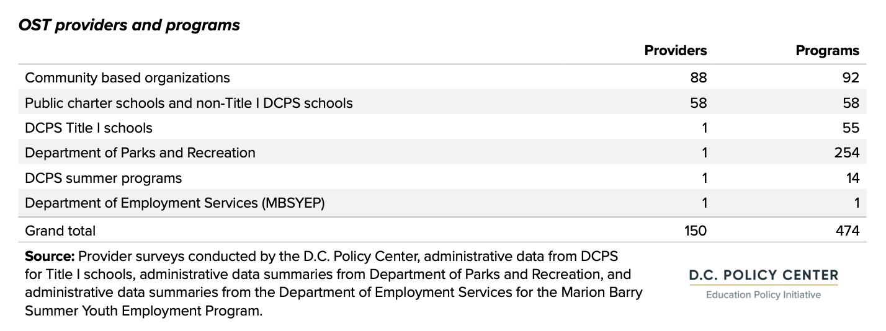
Task: Select the DCPS summer programs row label
Action: (104, 179)
